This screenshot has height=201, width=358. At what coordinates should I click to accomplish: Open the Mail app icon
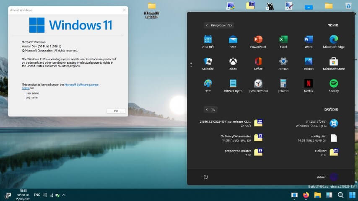point(233,42)
